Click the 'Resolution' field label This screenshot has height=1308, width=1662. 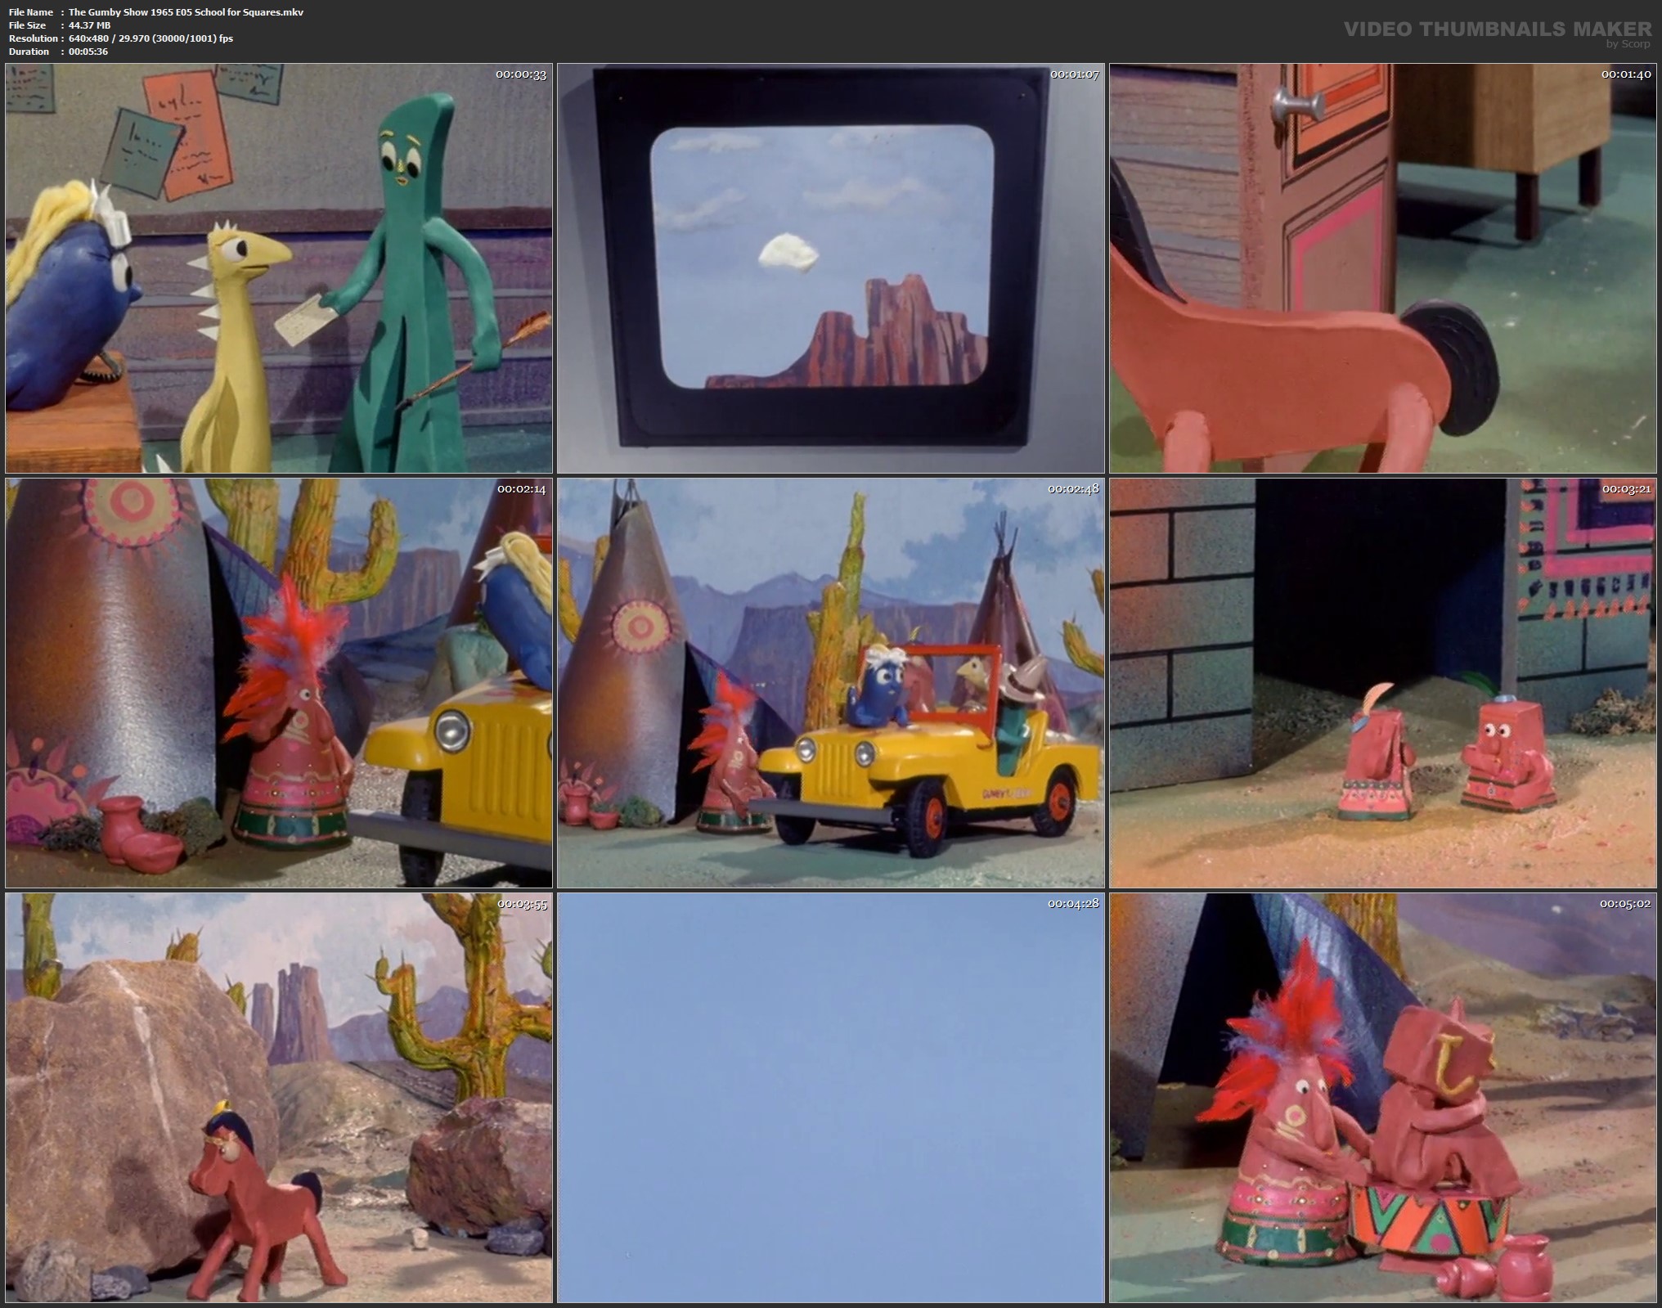(x=34, y=38)
